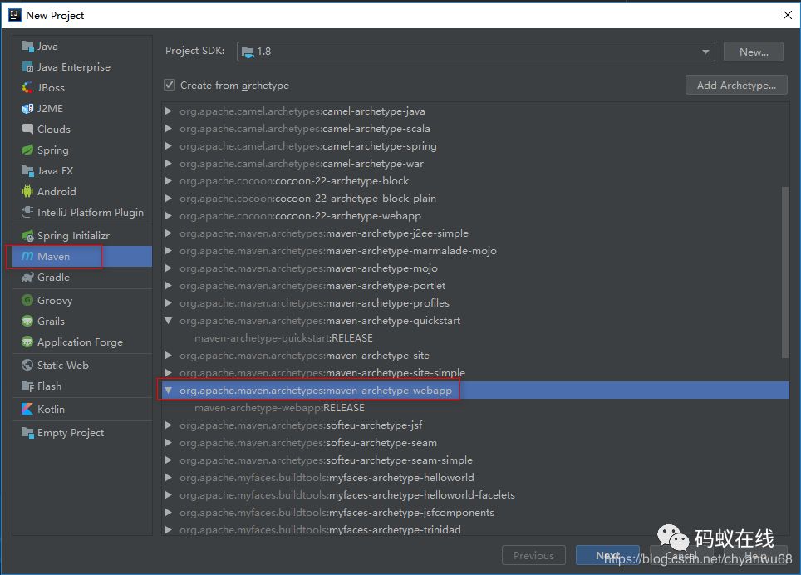The width and height of the screenshot is (801, 575).
Task: Click the Android robot icon
Action: (27, 191)
